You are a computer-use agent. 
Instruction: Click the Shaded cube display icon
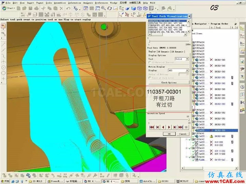133,8
